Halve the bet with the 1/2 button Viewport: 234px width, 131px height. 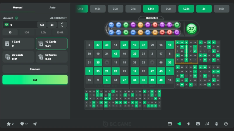tap(42, 25)
